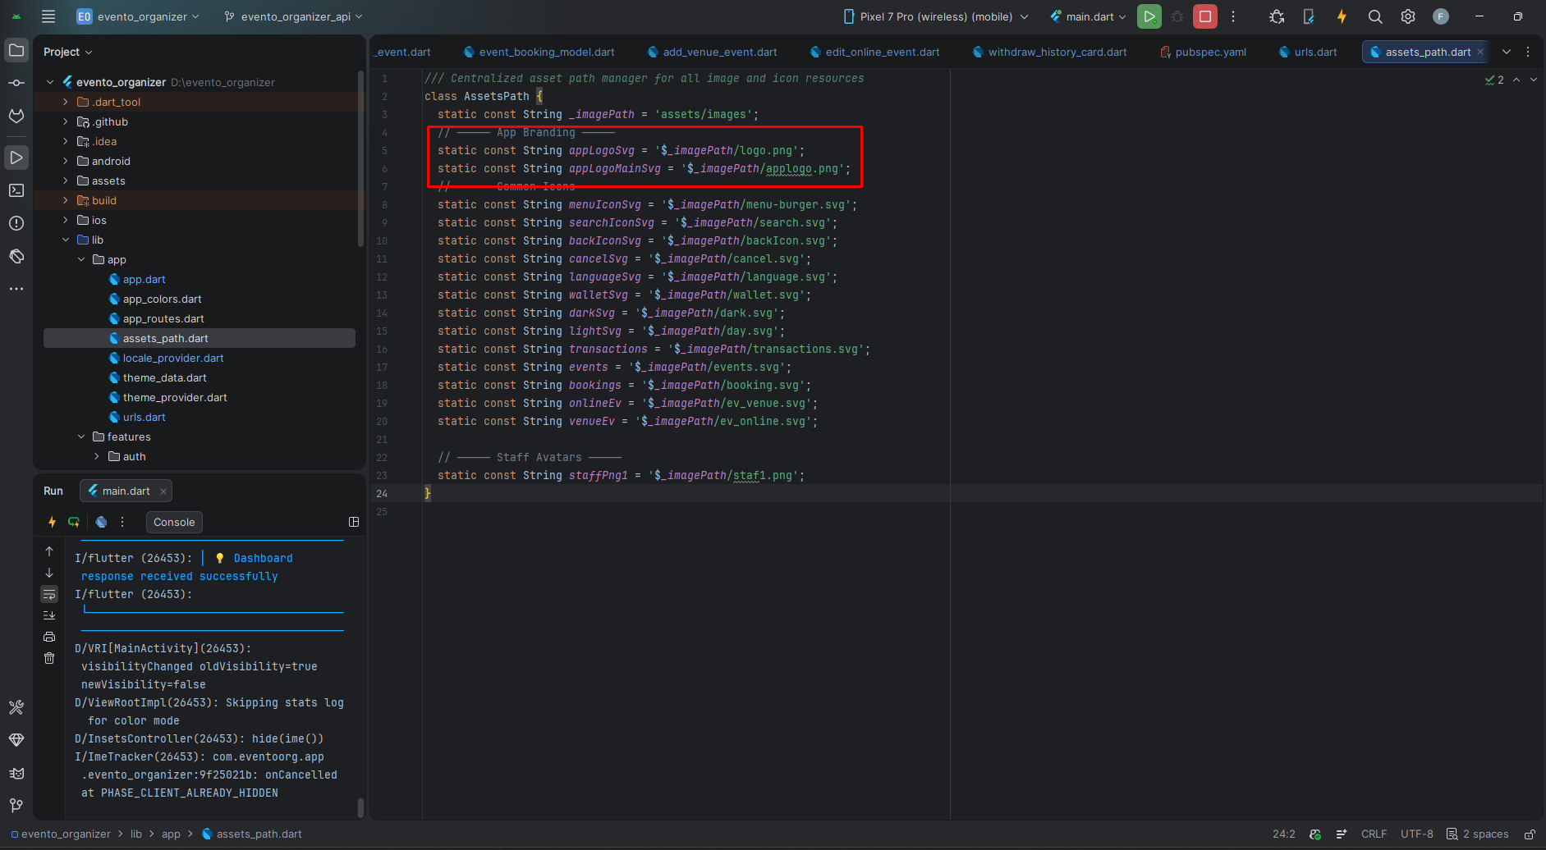Open IDE settings gear icon
This screenshot has height=850, width=1546.
pyautogui.click(x=1408, y=16)
